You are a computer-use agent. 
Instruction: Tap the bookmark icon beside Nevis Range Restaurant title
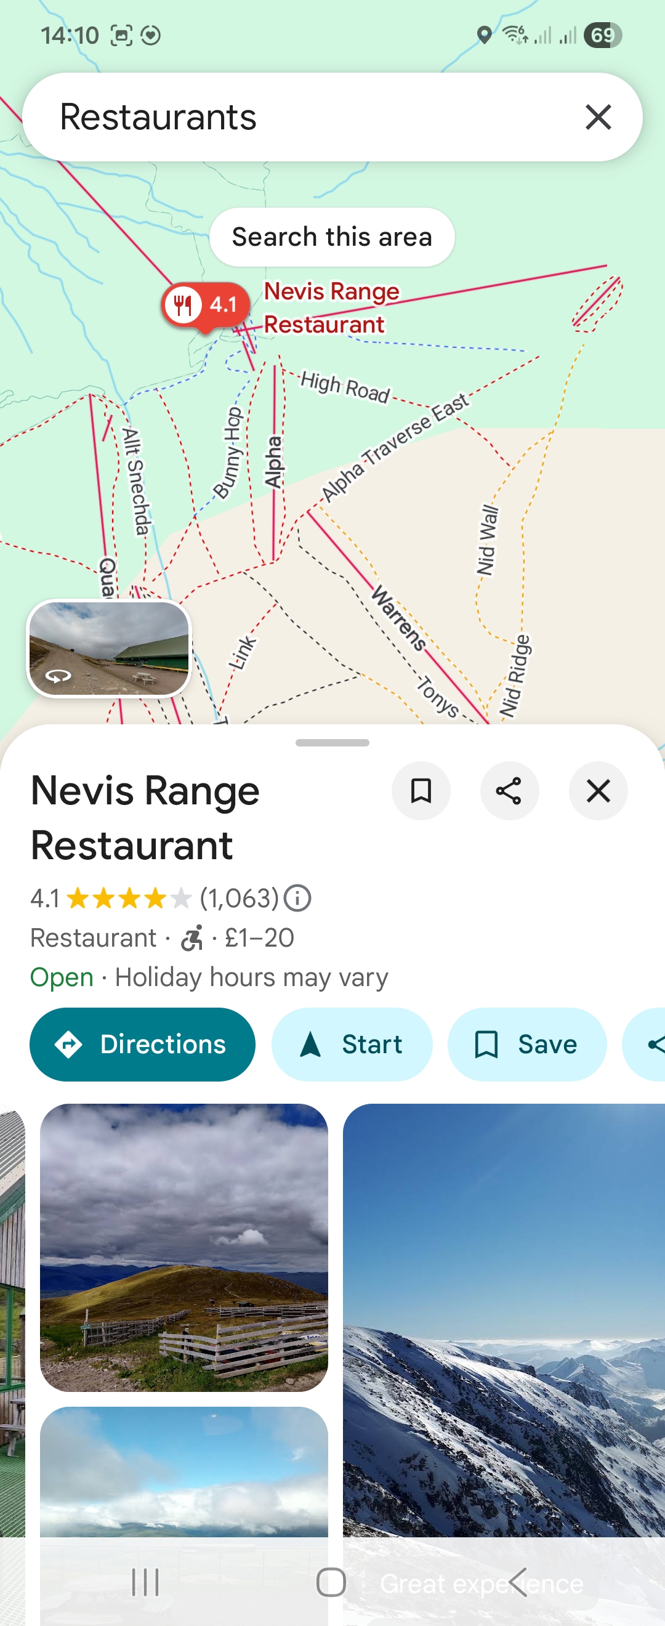[421, 790]
